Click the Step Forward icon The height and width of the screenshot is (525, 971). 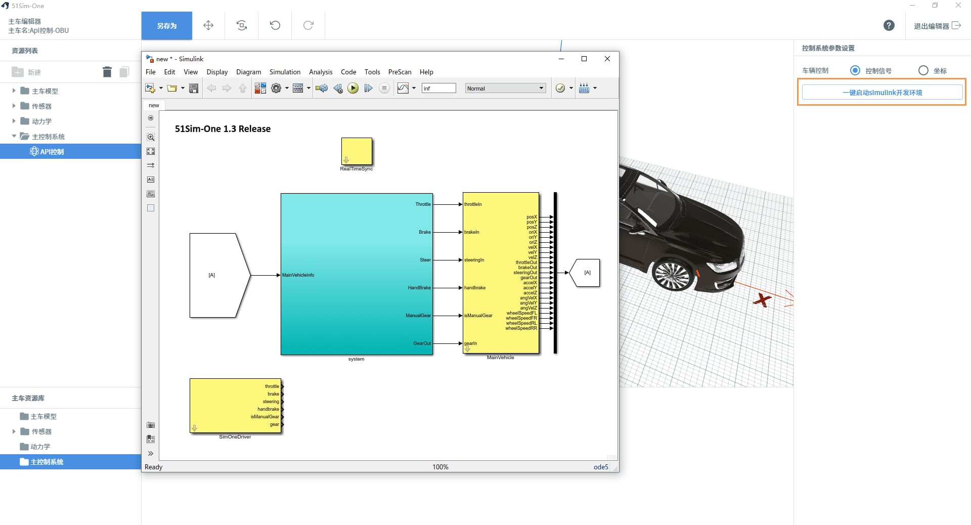pyautogui.click(x=368, y=88)
